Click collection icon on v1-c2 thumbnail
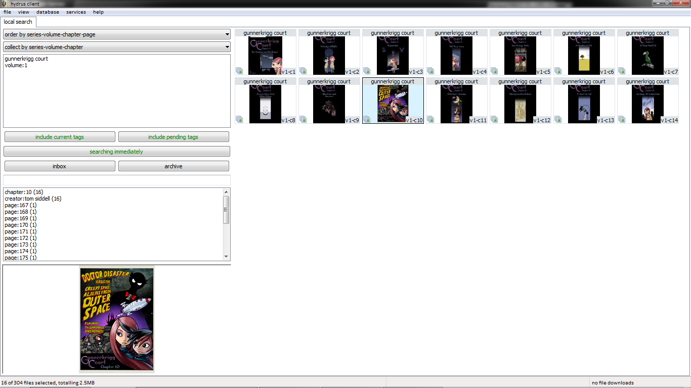This screenshot has width=691, height=388. [303, 71]
